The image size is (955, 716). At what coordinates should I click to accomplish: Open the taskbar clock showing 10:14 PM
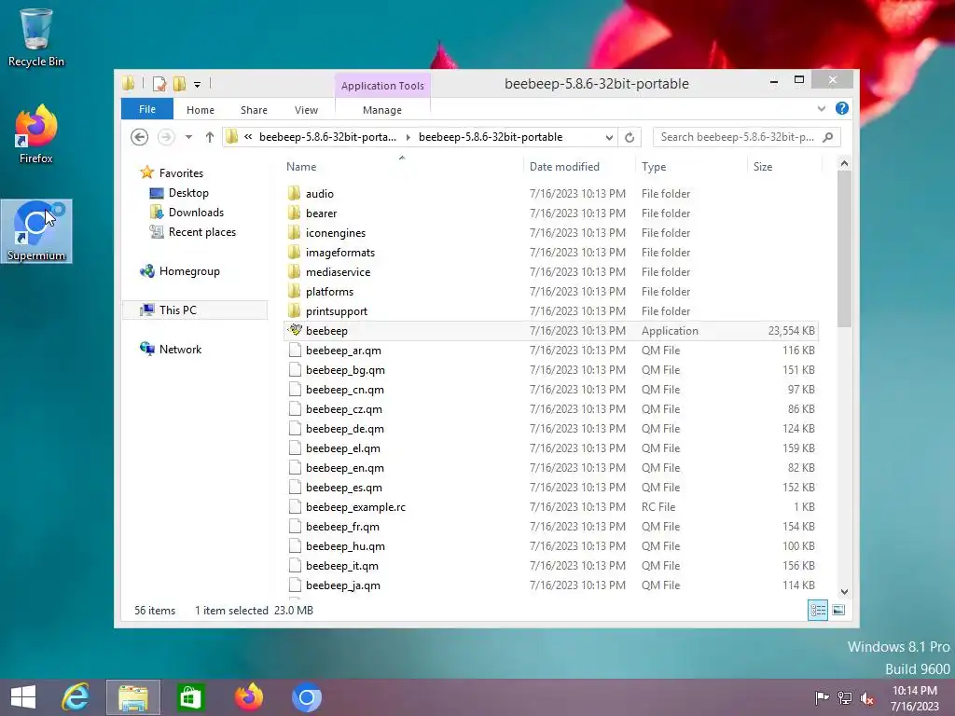point(914,697)
